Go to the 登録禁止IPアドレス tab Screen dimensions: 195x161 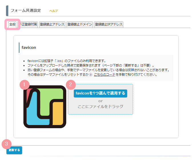point(109,24)
